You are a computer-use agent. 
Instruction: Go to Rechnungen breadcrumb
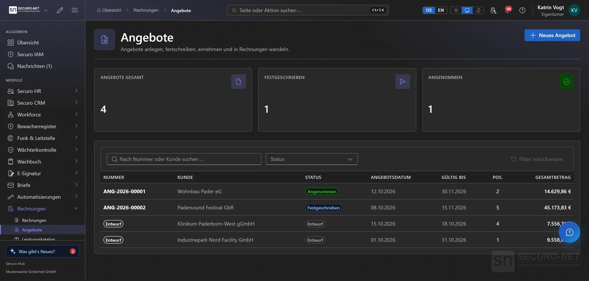(x=146, y=10)
